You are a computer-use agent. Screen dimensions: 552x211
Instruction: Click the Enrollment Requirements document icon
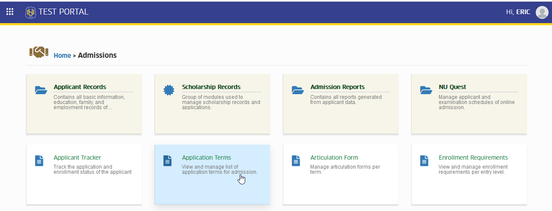(x=424, y=160)
